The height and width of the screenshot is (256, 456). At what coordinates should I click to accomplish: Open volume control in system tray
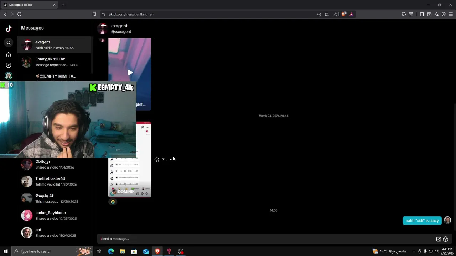pyautogui.click(x=436, y=251)
